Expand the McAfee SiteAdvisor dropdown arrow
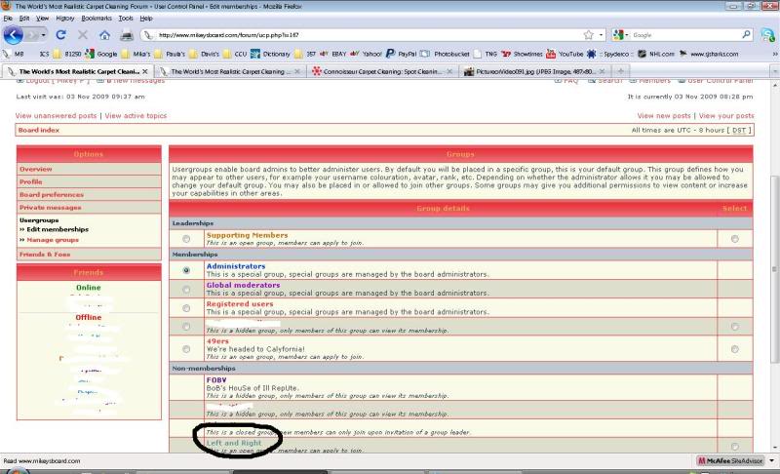This screenshot has height=474, width=780. click(772, 460)
